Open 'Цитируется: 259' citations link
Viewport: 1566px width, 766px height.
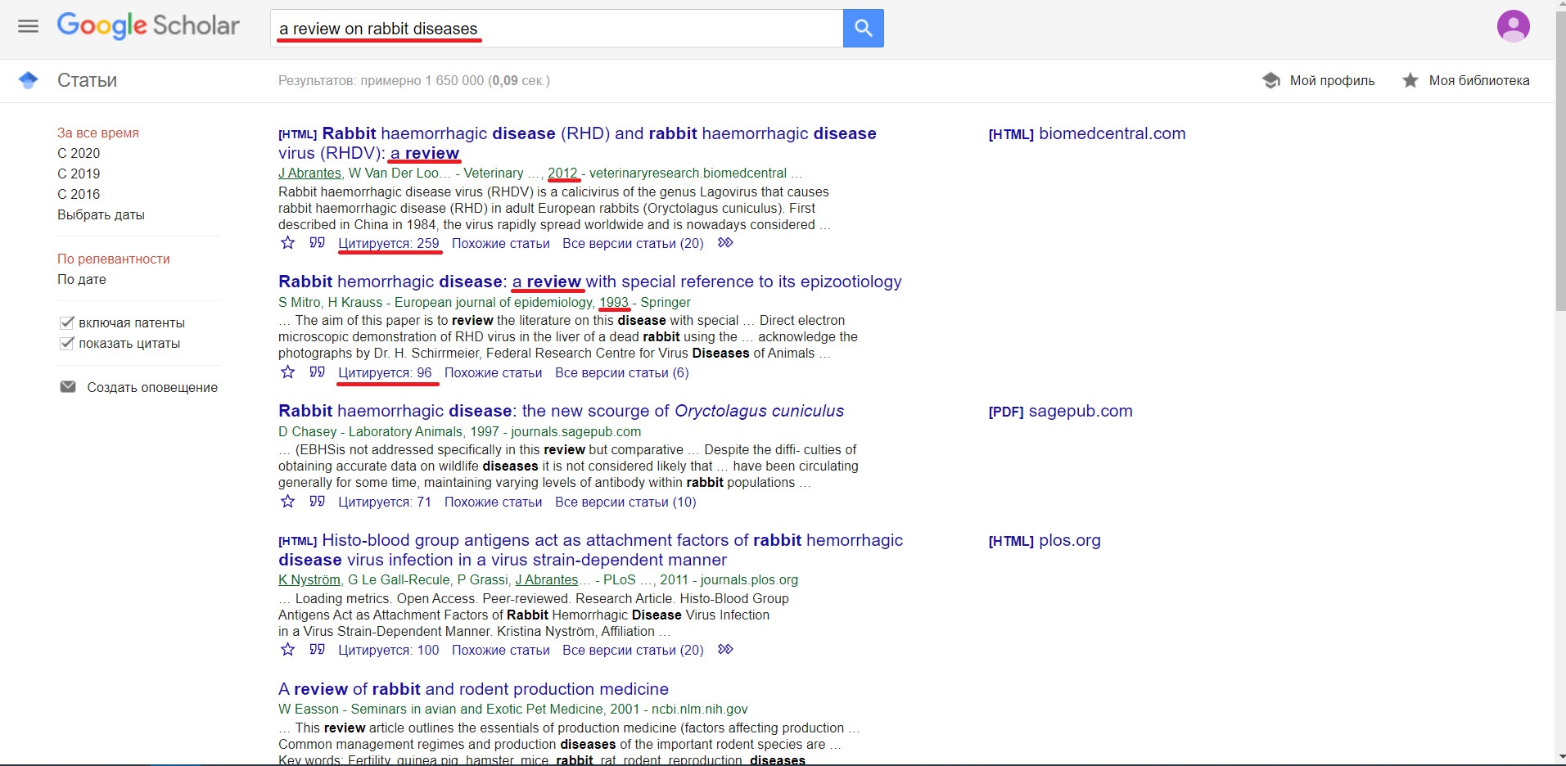pyautogui.click(x=388, y=244)
